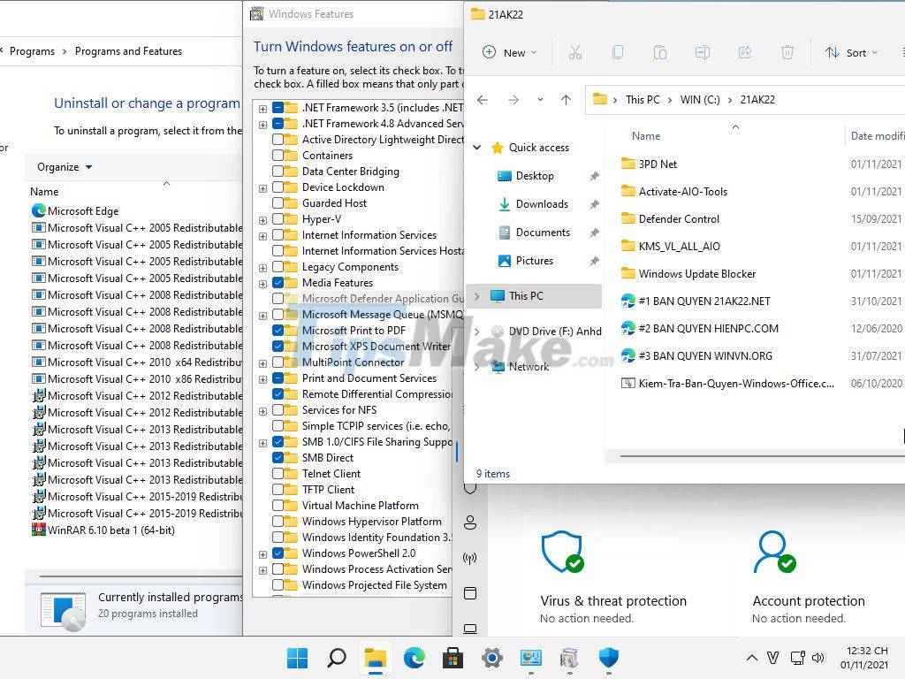The width and height of the screenshot is (905, 679).
Task: Select App & browser control sidebar icon
Action: tap(470, 593)
